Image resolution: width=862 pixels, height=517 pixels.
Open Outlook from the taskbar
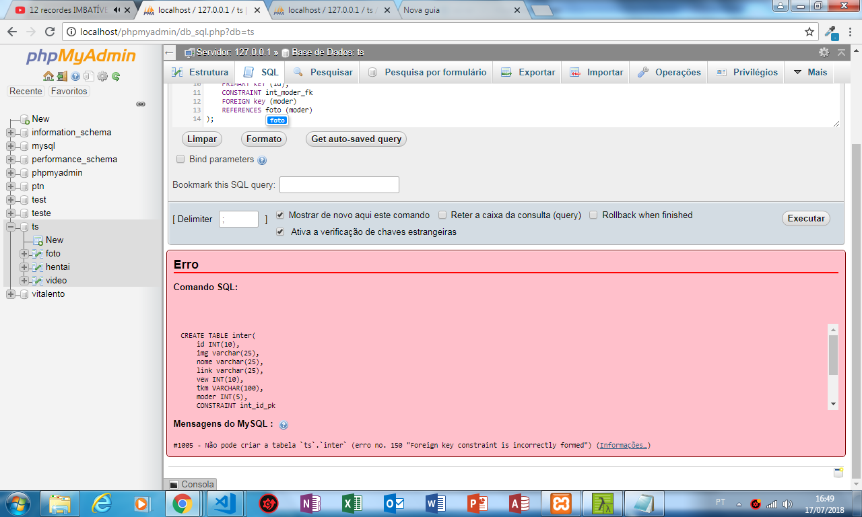[x=394, y=503]
